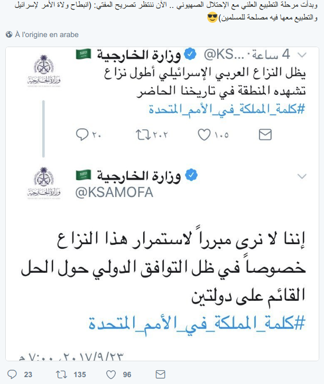Click retweet icon with ٢٠٢ in embedded tweet

[x=142, y=135]
